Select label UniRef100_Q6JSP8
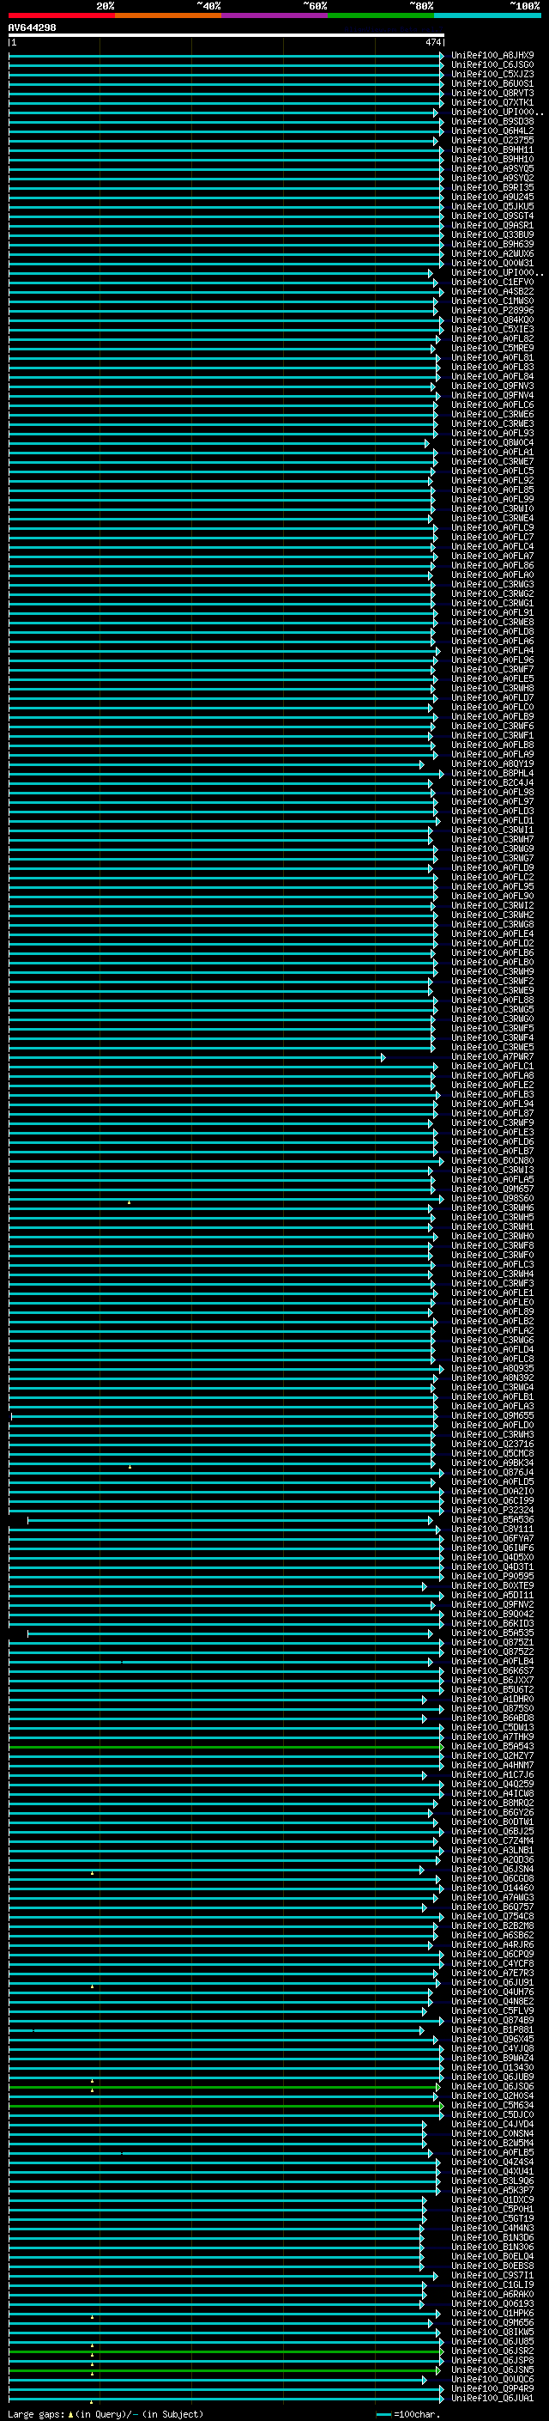Image resolution: width=549 pixels, height=2421 pixels. (492, 2361)
